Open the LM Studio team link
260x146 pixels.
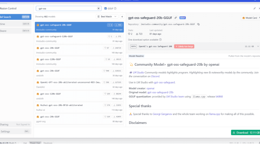pyautogui.click(x=175, y=97)
